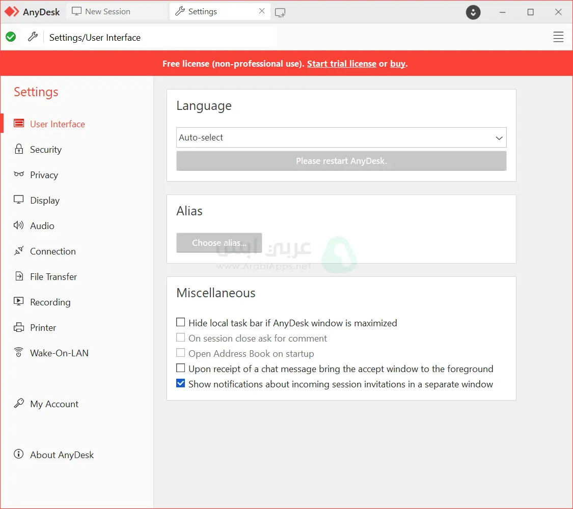The image size is (573, 509).
Task: Toggle chat message foreground checkbox
Action: tap(181, 368)
